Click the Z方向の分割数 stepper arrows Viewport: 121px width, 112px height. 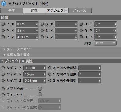click(x=100, y=81)
